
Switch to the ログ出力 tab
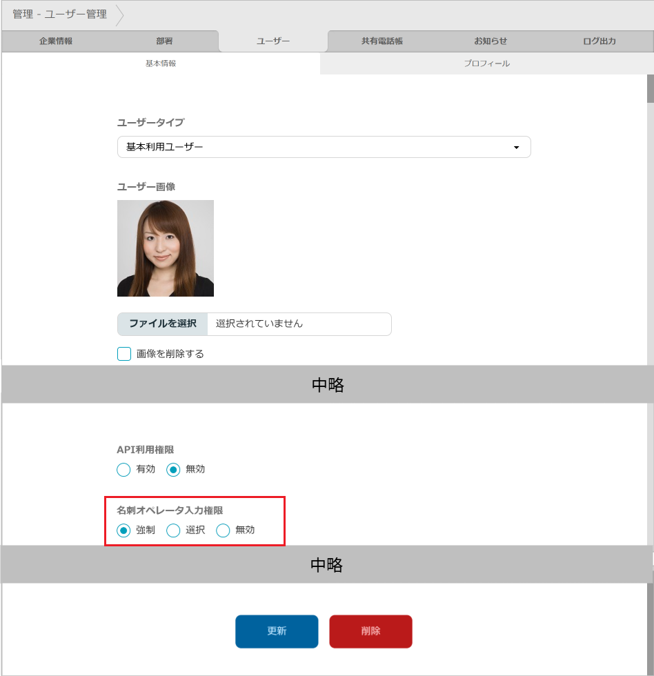(x=599, y=41)
